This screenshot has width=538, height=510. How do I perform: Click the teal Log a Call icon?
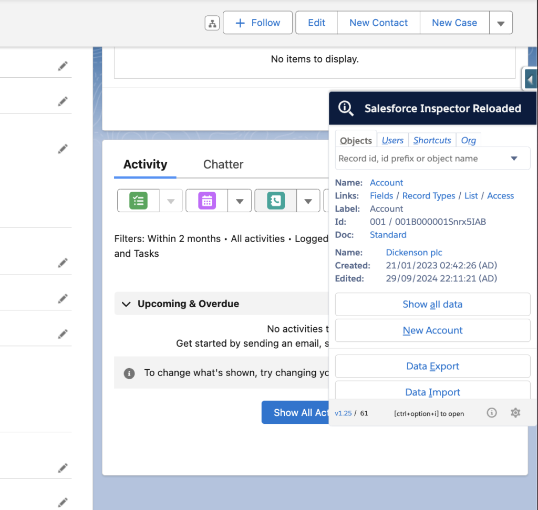pos(275,201)
